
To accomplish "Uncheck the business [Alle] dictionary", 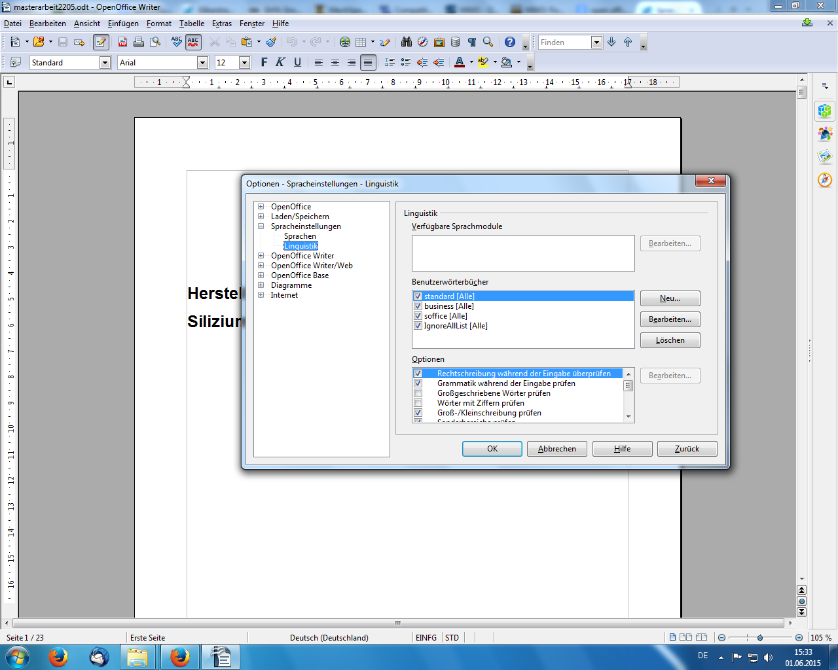I will (418, 306).
